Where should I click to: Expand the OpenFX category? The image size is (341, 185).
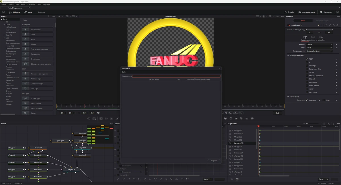click(4, 35)
